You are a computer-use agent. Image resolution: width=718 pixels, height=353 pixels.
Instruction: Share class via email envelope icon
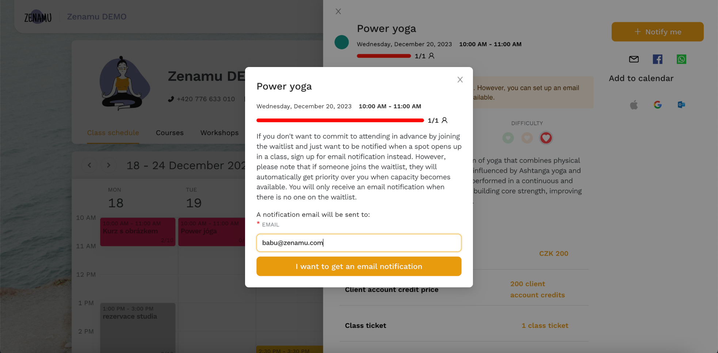(x=634, y=59)
